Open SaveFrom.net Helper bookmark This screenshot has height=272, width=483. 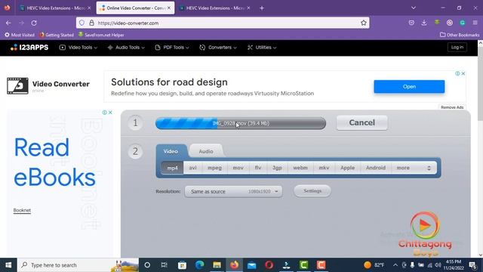pyautogui.click(x=101, y=35)
